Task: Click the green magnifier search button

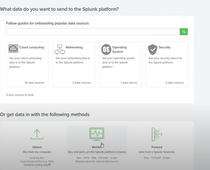Action: pos(184,32)
